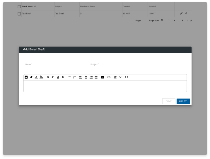The height and width of the screenshot is (159, 210).
Task: Open the font size options
Action: tap(31, 77)
